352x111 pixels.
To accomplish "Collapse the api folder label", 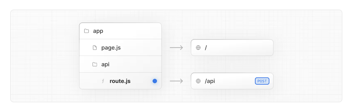I will pos(105,64).
